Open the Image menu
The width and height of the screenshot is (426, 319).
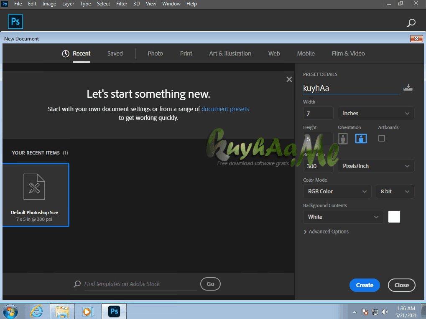(x=49, y=4)
